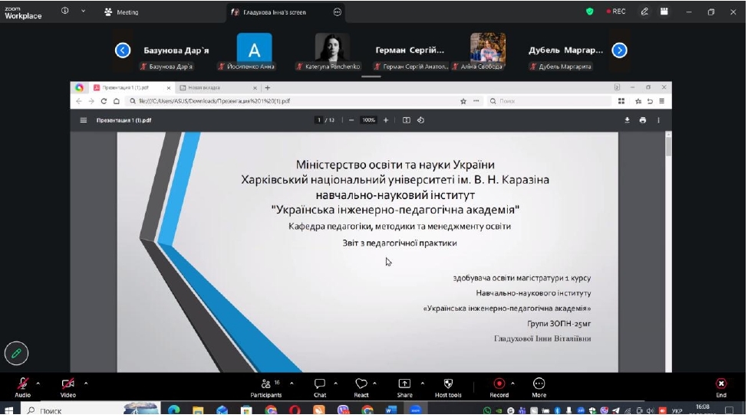Open the PDF viewer more actions menu
Screen dimensions: 748x418
point(659,120)
